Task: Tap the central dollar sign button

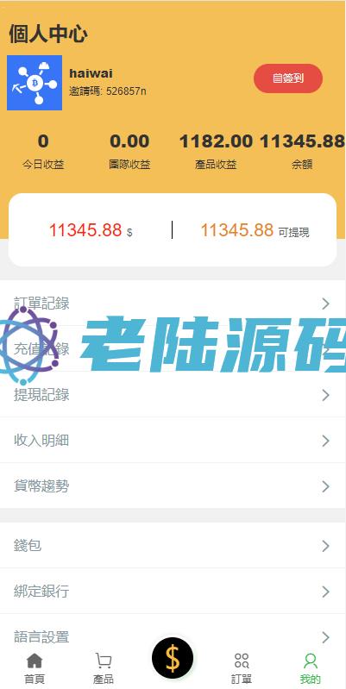Action: point(173,658)
